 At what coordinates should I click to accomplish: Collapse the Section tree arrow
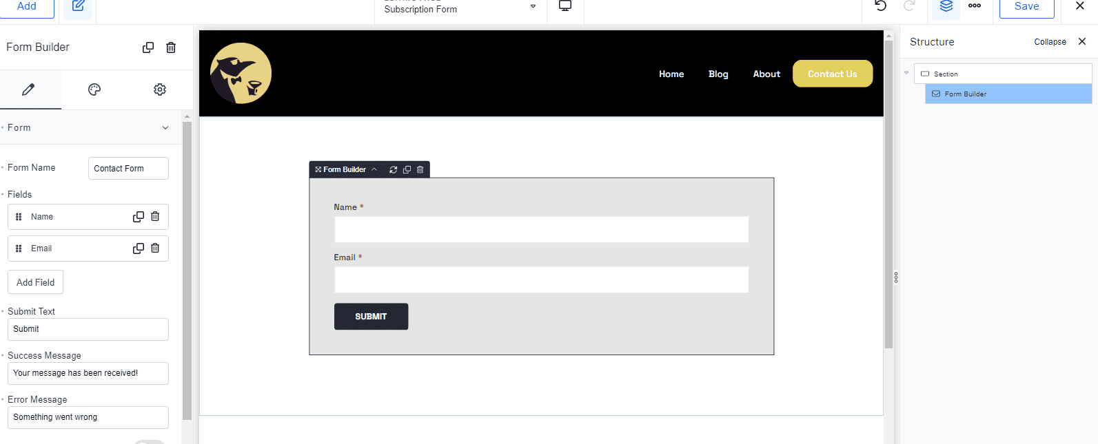pos(906,73)
